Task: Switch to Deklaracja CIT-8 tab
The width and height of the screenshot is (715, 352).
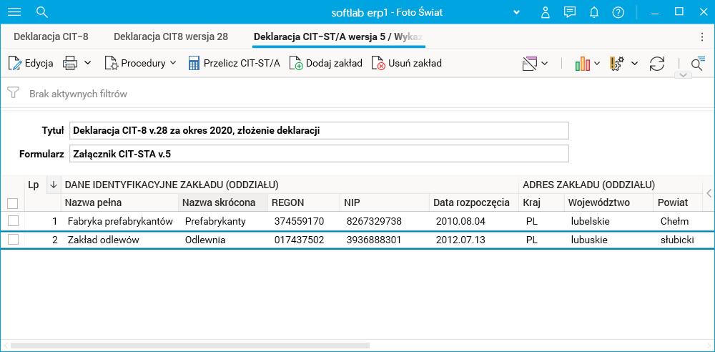Action: click(x=51, y=36)
